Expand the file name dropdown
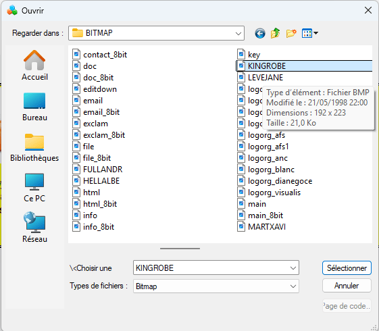Viewport: 379px width, 331px height. coord(293,268)
